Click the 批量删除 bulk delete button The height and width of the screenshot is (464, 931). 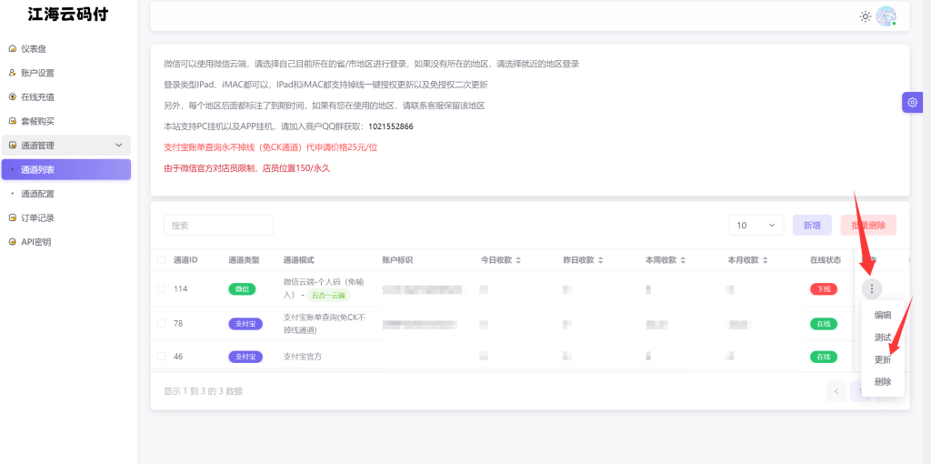coord(868,225)
